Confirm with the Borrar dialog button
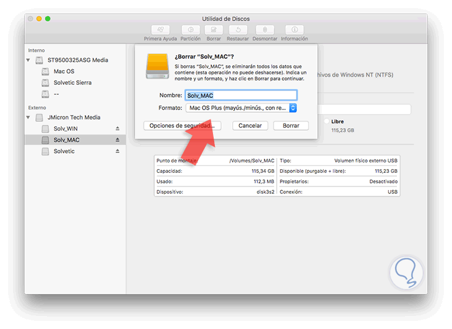The height and width of the screenshot is (329, 452). click(291, 126)
